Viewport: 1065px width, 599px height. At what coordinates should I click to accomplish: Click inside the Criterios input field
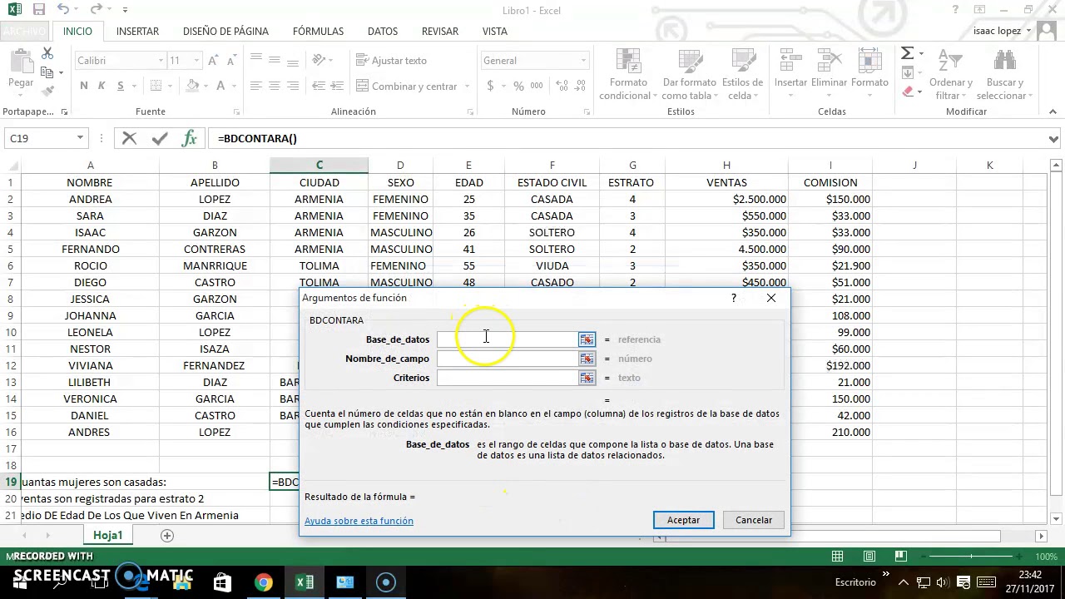(507, 378)
